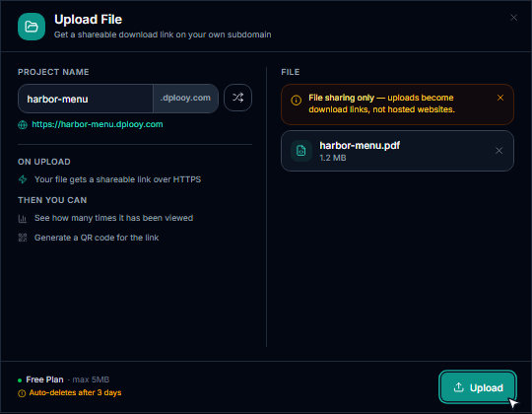Click the globe icon beside the URL

click(x=23, y=125)
